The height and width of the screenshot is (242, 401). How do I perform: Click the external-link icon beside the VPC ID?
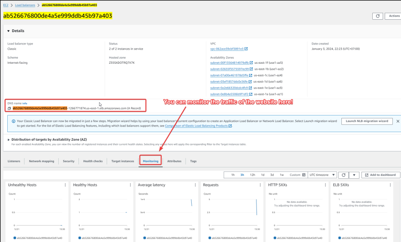[x=246, y=49]
